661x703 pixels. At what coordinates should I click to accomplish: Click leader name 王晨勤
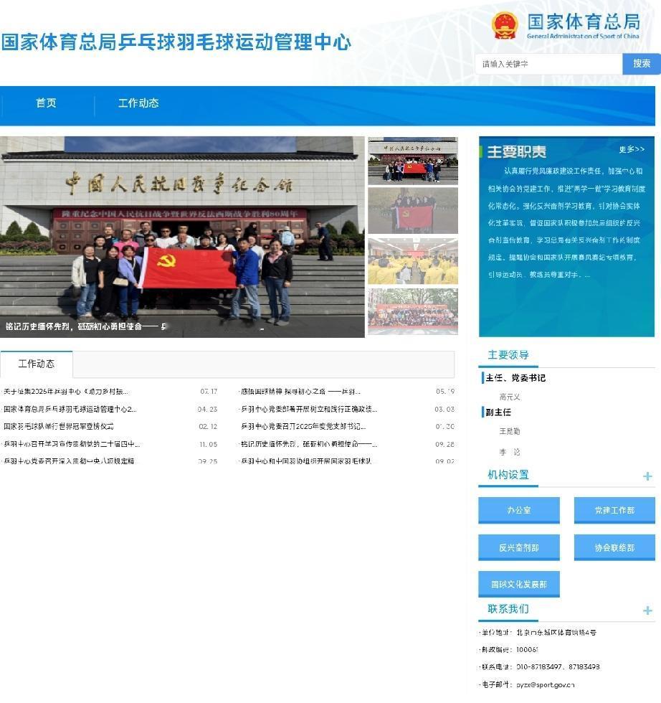[510, 431]
